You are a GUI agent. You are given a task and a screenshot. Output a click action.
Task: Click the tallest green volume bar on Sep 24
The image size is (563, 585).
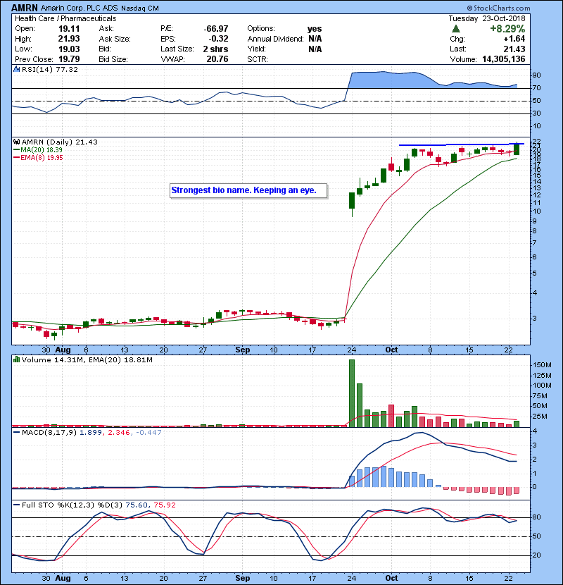coord(352,393)
